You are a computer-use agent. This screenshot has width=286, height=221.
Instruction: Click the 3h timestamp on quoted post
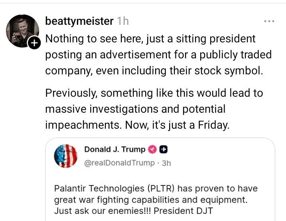166,163
